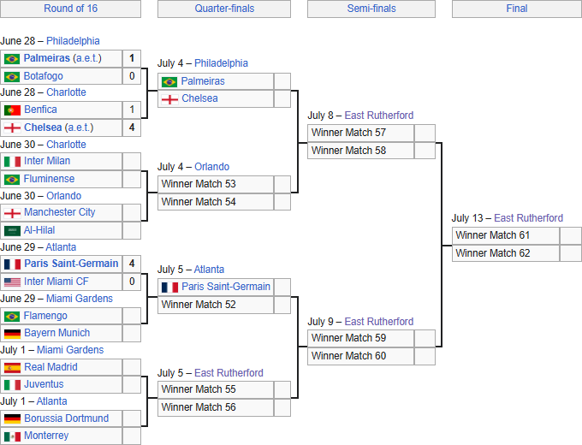
Task: Click the Italy flag next to Juventus
Action: point(12,385)
